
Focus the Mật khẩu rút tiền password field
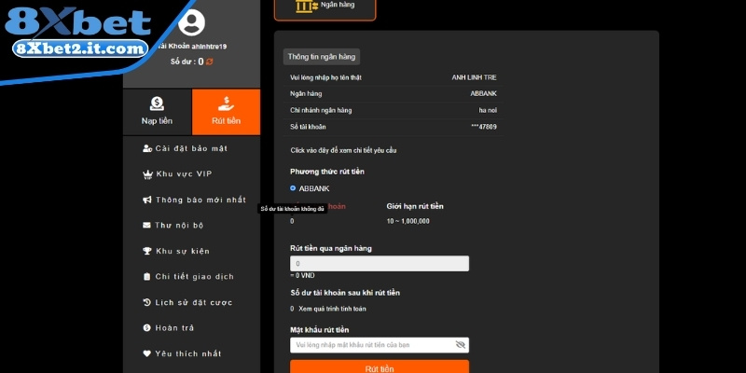(x=380, y=345)
